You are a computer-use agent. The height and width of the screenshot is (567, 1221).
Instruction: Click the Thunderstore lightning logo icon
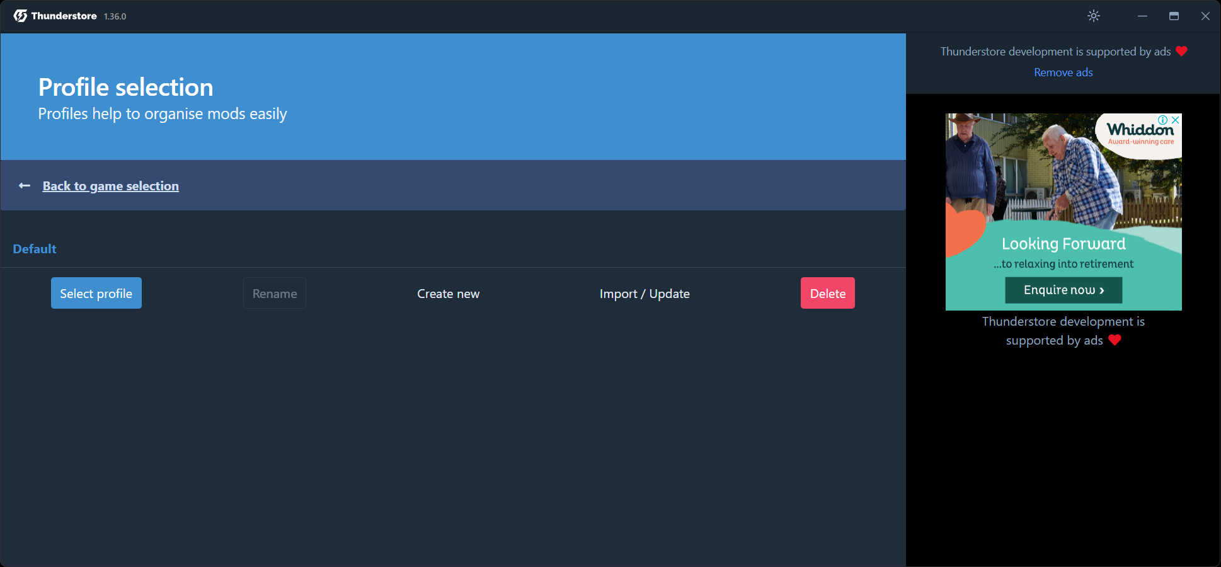[20, 16]
